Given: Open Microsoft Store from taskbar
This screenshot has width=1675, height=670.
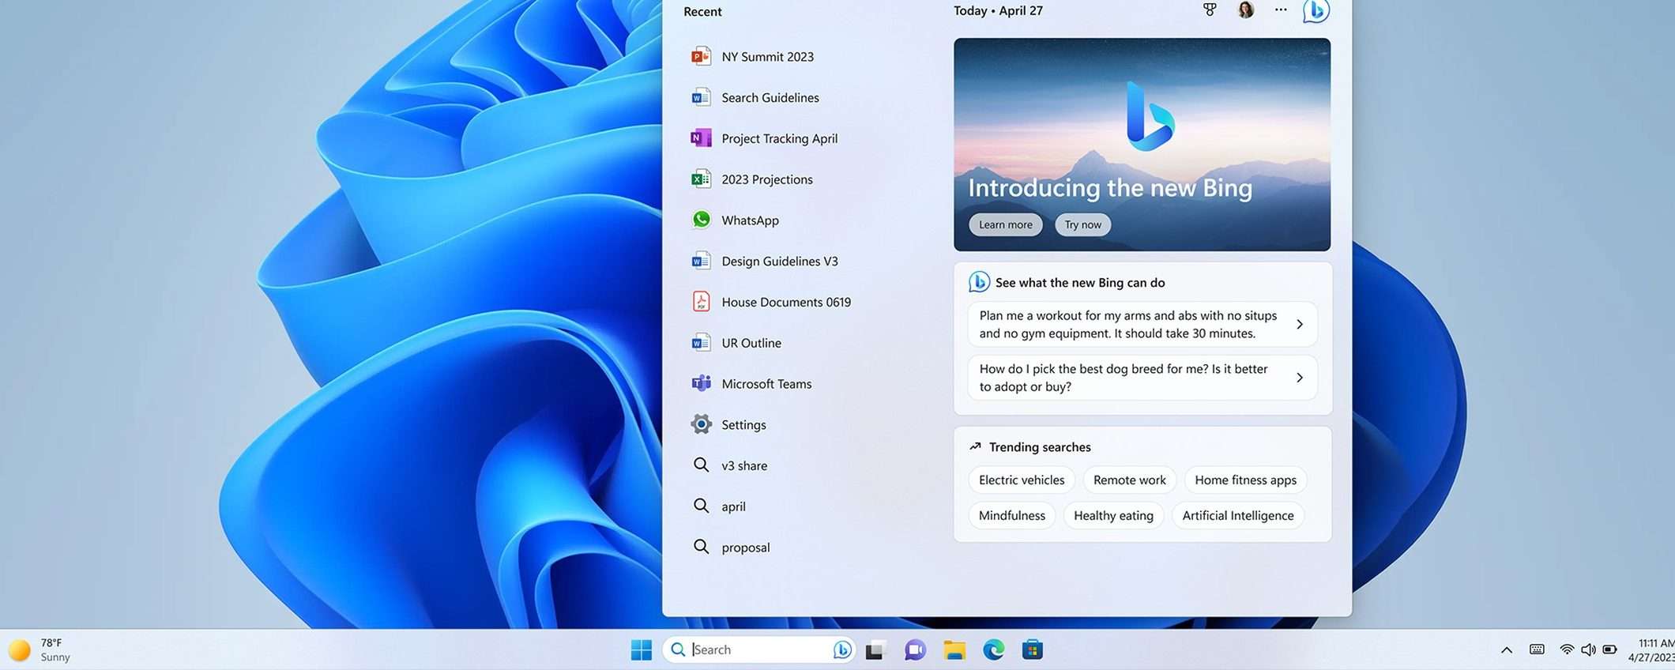Looking at the screenshot, I should point(1032,649).
